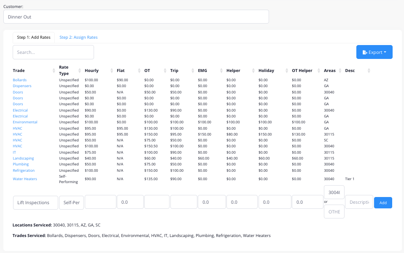Click the new rate Helper input field
Viewport: 404px width, 253px height.
pyautogui.click(x=242, y=202)
